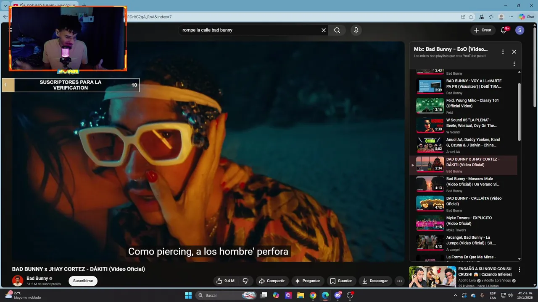Save the video with Guardar
Screen dimensions: 538x302
click(341, 281)
